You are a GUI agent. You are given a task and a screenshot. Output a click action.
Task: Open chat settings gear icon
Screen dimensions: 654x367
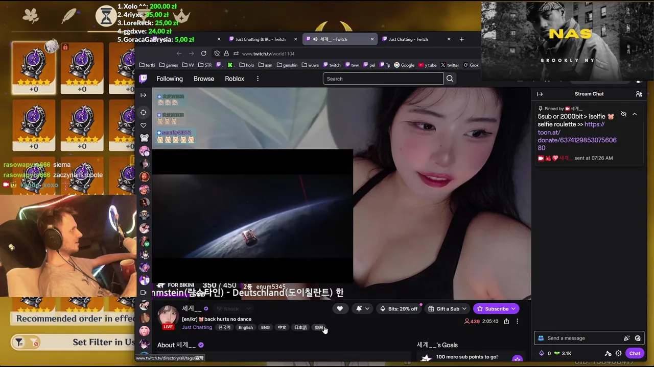tap(618, 353)
